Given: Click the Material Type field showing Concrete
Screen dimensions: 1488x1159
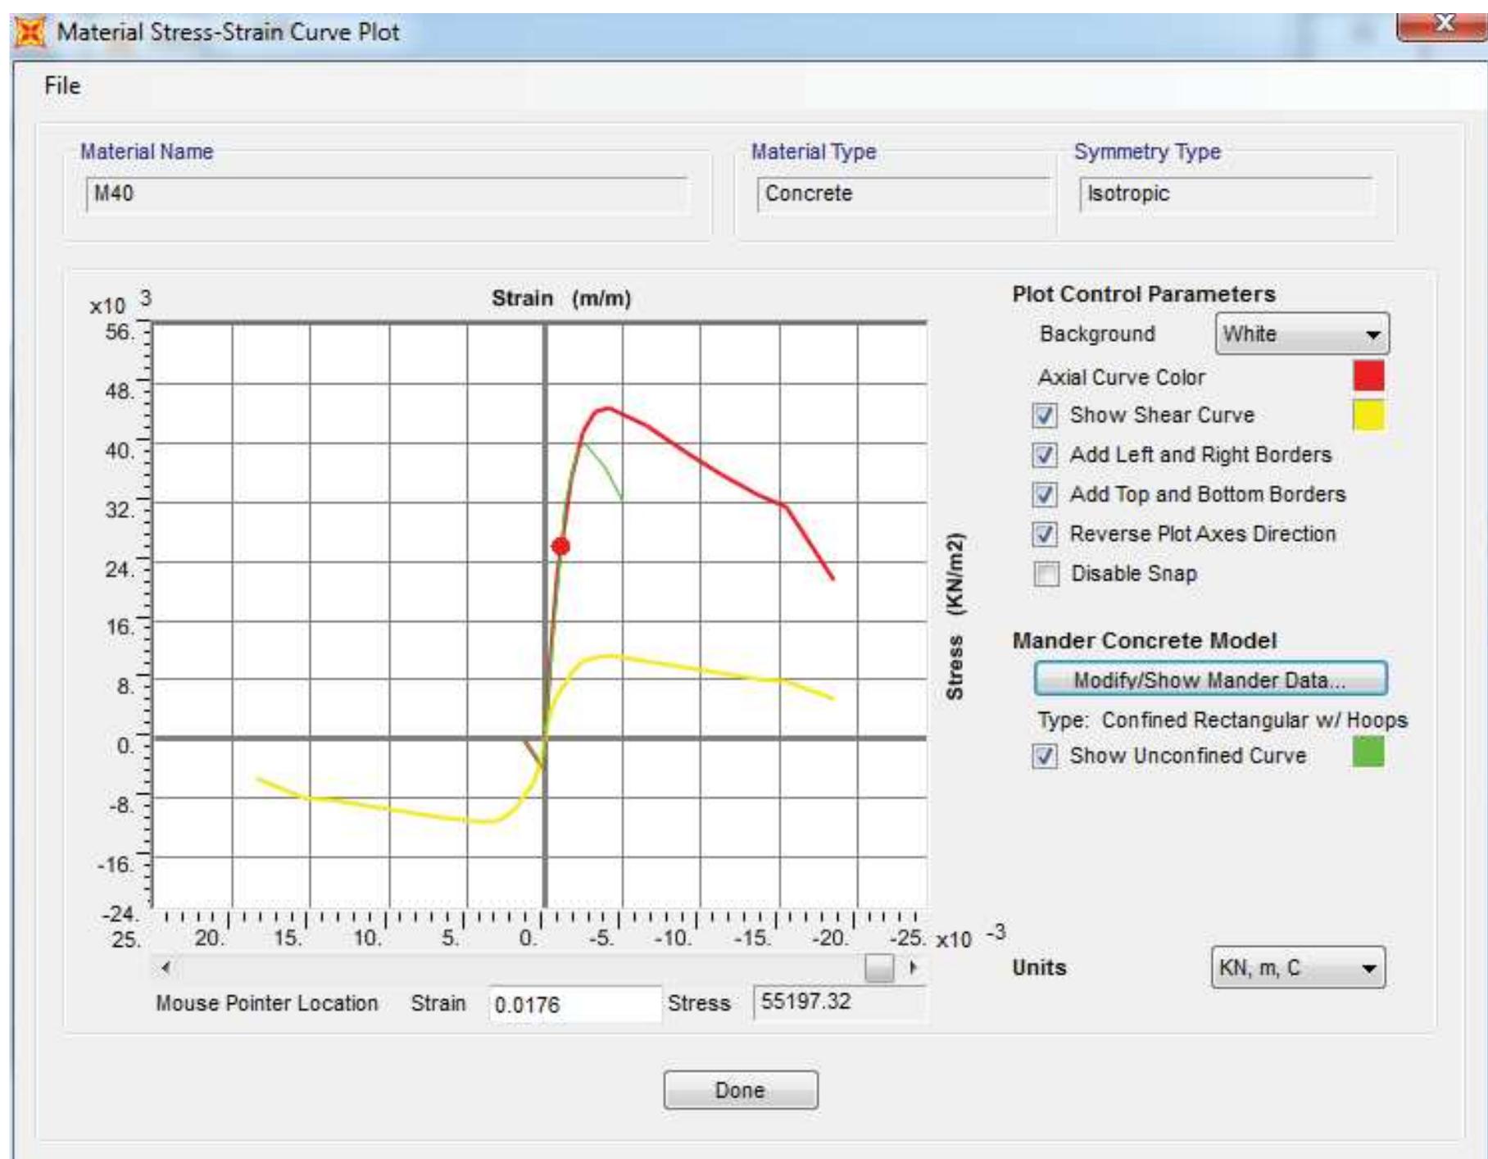Looking at the screenshot, I should pyautogui.click(x=903, y=194).
